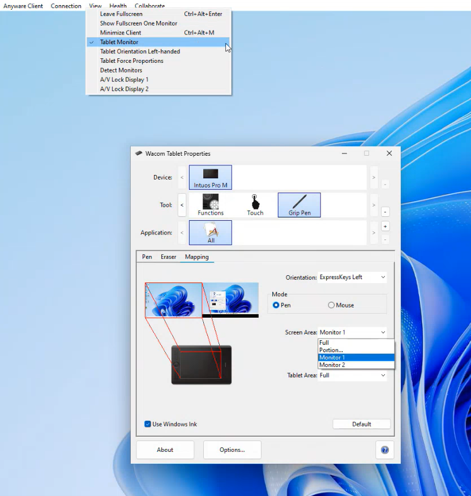
Task: Uncheck Use Windows Ink checkbox
Action: coord(148,424)
